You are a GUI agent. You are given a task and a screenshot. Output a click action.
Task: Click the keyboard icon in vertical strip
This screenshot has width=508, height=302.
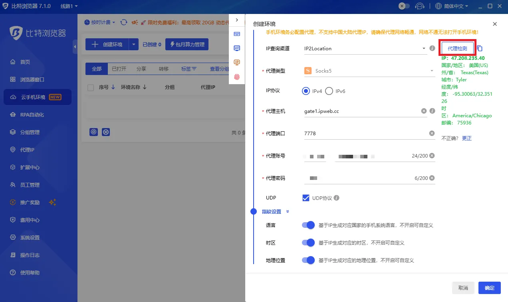click(x=237, y=34)
